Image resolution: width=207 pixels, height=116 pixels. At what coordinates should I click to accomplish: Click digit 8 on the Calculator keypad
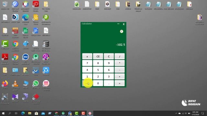point(98,63)
